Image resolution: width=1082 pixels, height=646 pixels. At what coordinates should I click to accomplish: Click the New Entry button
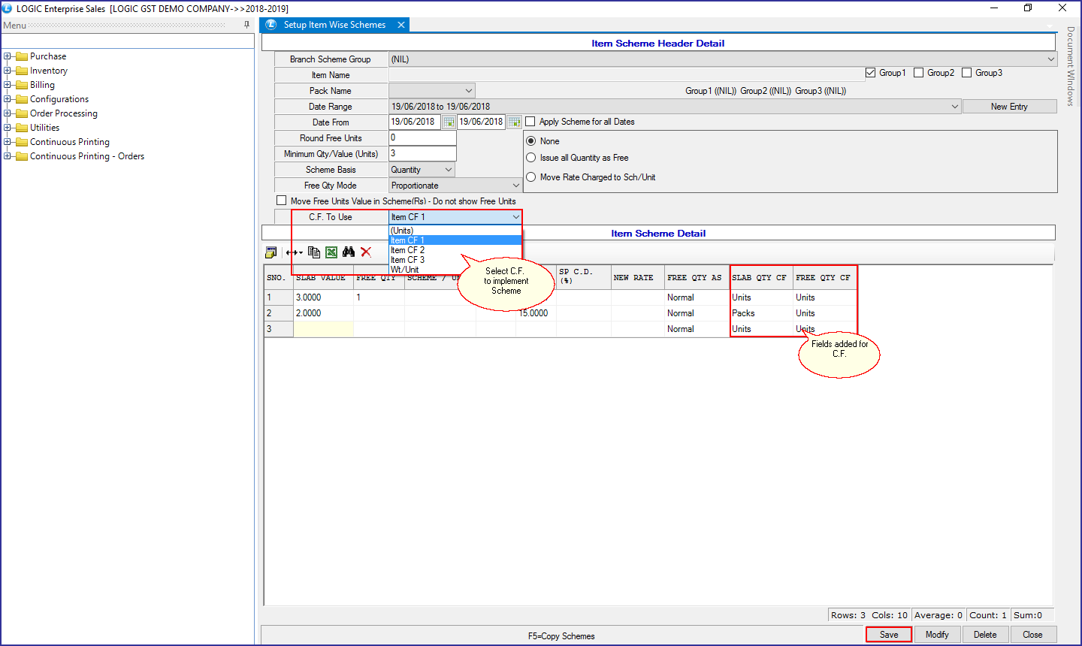click(1009, 107)
